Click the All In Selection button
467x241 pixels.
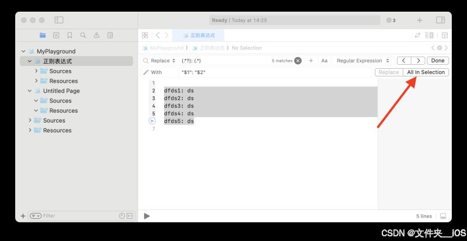pos(426,72)
